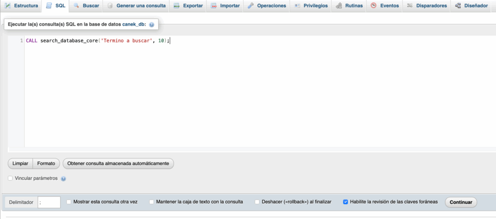The height and width of the screenshot is (219, 496).
Task: Click search_database_core procedure name
Action: (69, 41)
